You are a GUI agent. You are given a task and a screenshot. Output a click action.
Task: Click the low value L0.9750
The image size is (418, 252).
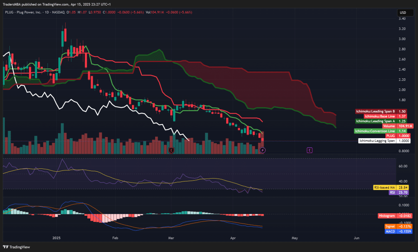pyautogui.click(x=95, y=12)
